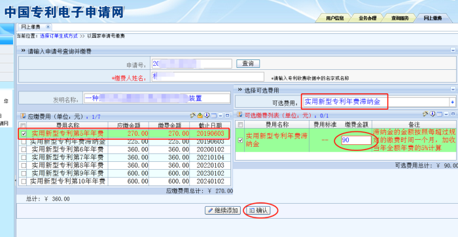Toggle select-all checkbox in 可选缴费列表 header
Image resolution: width=458 pixels, height=237 pixels.
(240, 125)
